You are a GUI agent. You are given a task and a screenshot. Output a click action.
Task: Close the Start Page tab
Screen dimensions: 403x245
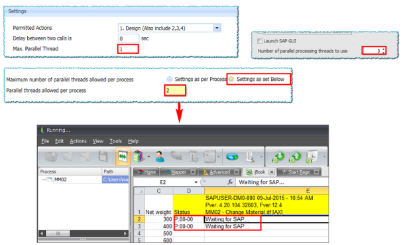[317, 171]
